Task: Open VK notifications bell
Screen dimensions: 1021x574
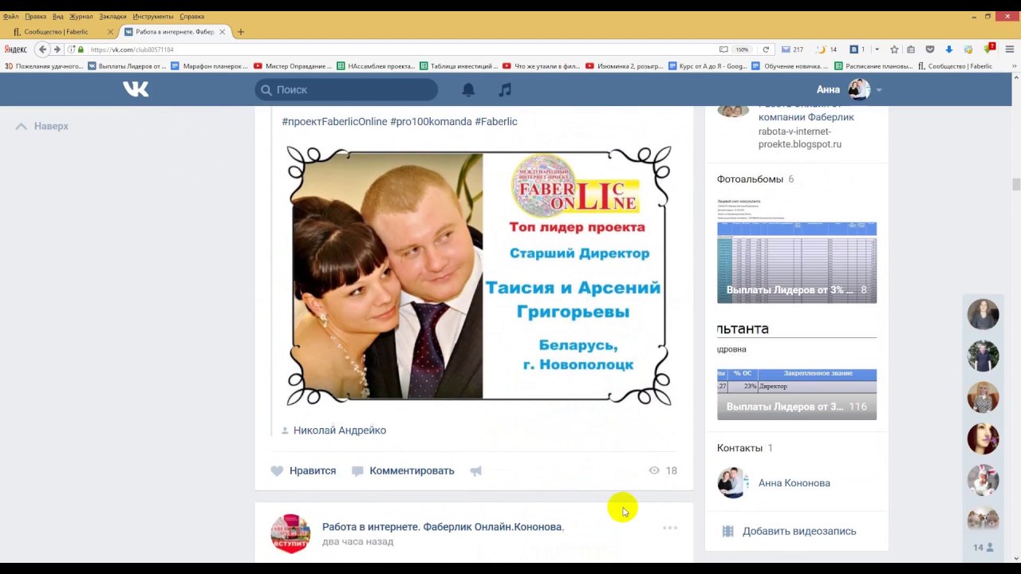Action: [x=468, y=90]
